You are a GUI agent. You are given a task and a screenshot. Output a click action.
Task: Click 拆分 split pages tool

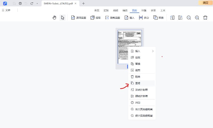(144, 17)
